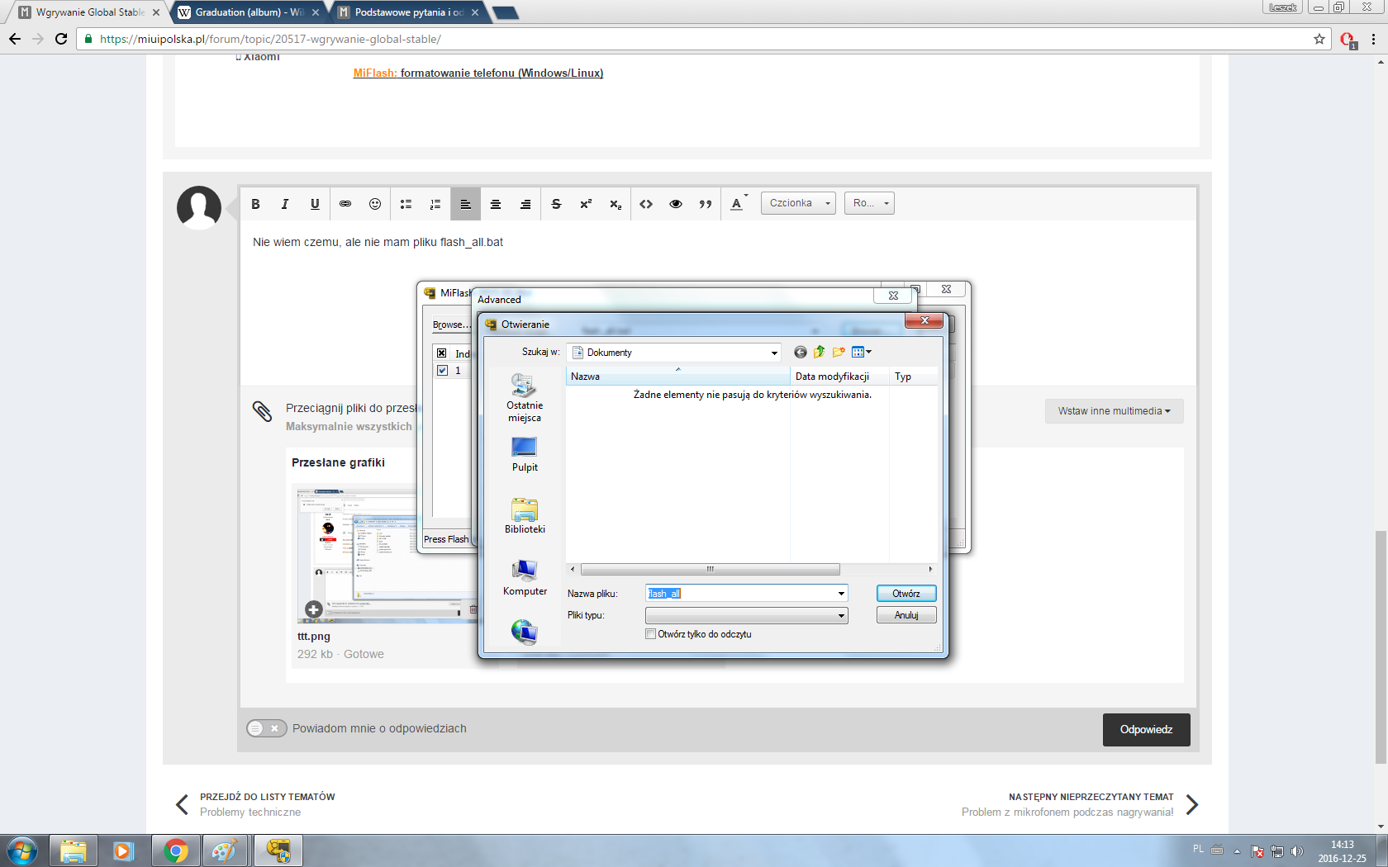Open the text color picker
The height and width of the screenshot is (867, 1388).
738,204
